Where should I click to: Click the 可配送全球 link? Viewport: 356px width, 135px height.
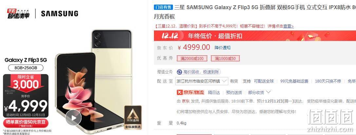[x=264, y=81]
